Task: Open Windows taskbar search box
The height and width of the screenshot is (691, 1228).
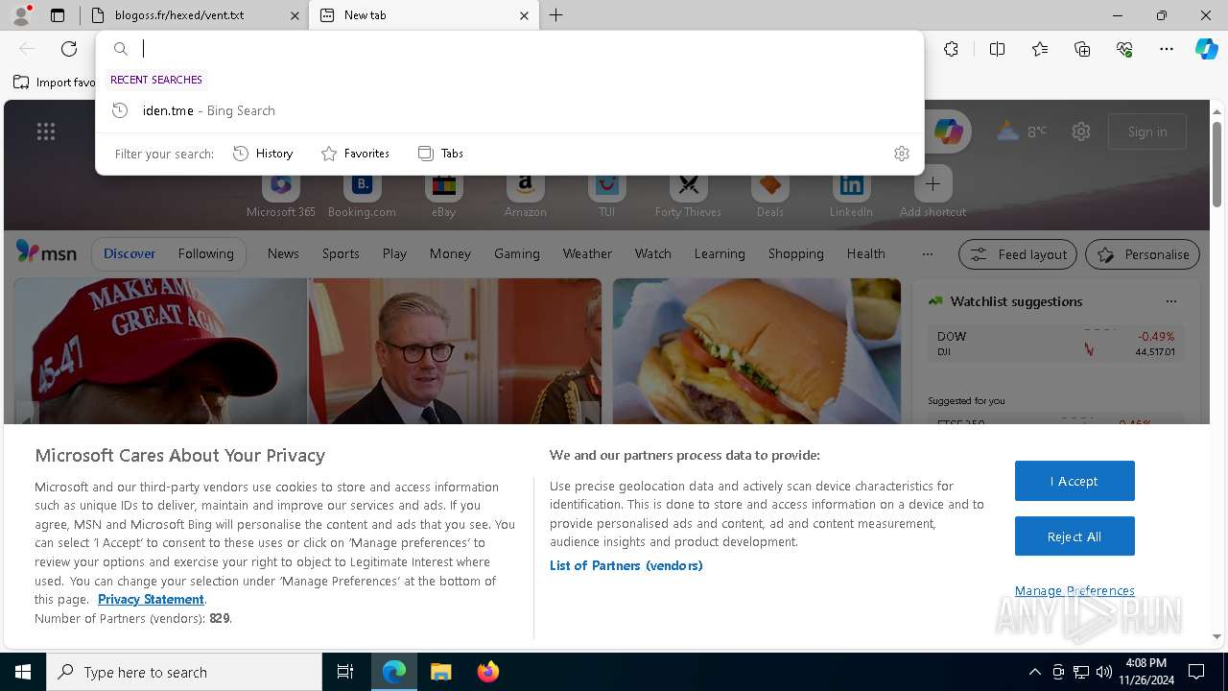Action: coord(184,672)
